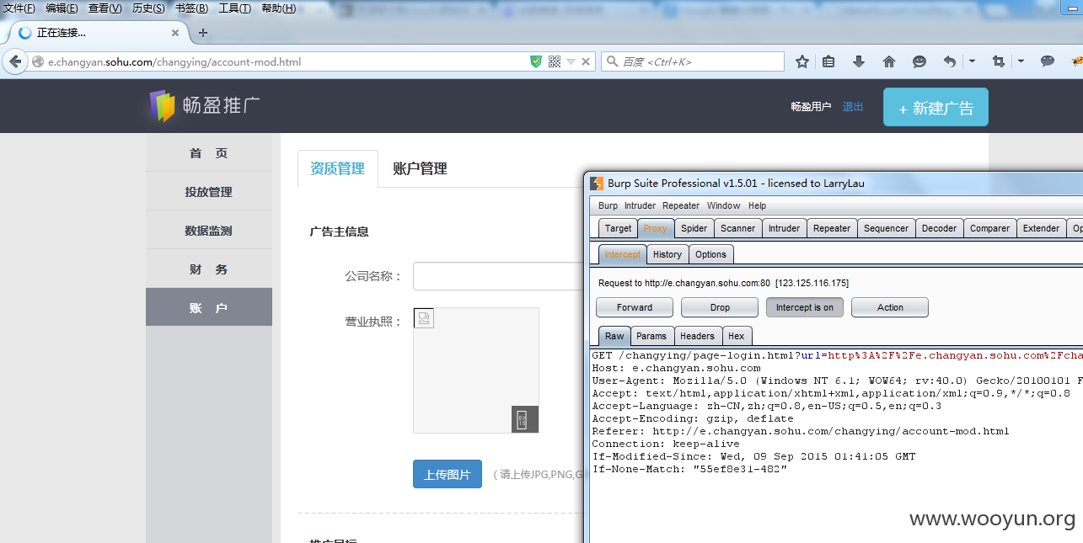The width and height of the screenshot is (1083, 543).
Task: Switch to Burp's Spider tab
Action: pos(694,228)
